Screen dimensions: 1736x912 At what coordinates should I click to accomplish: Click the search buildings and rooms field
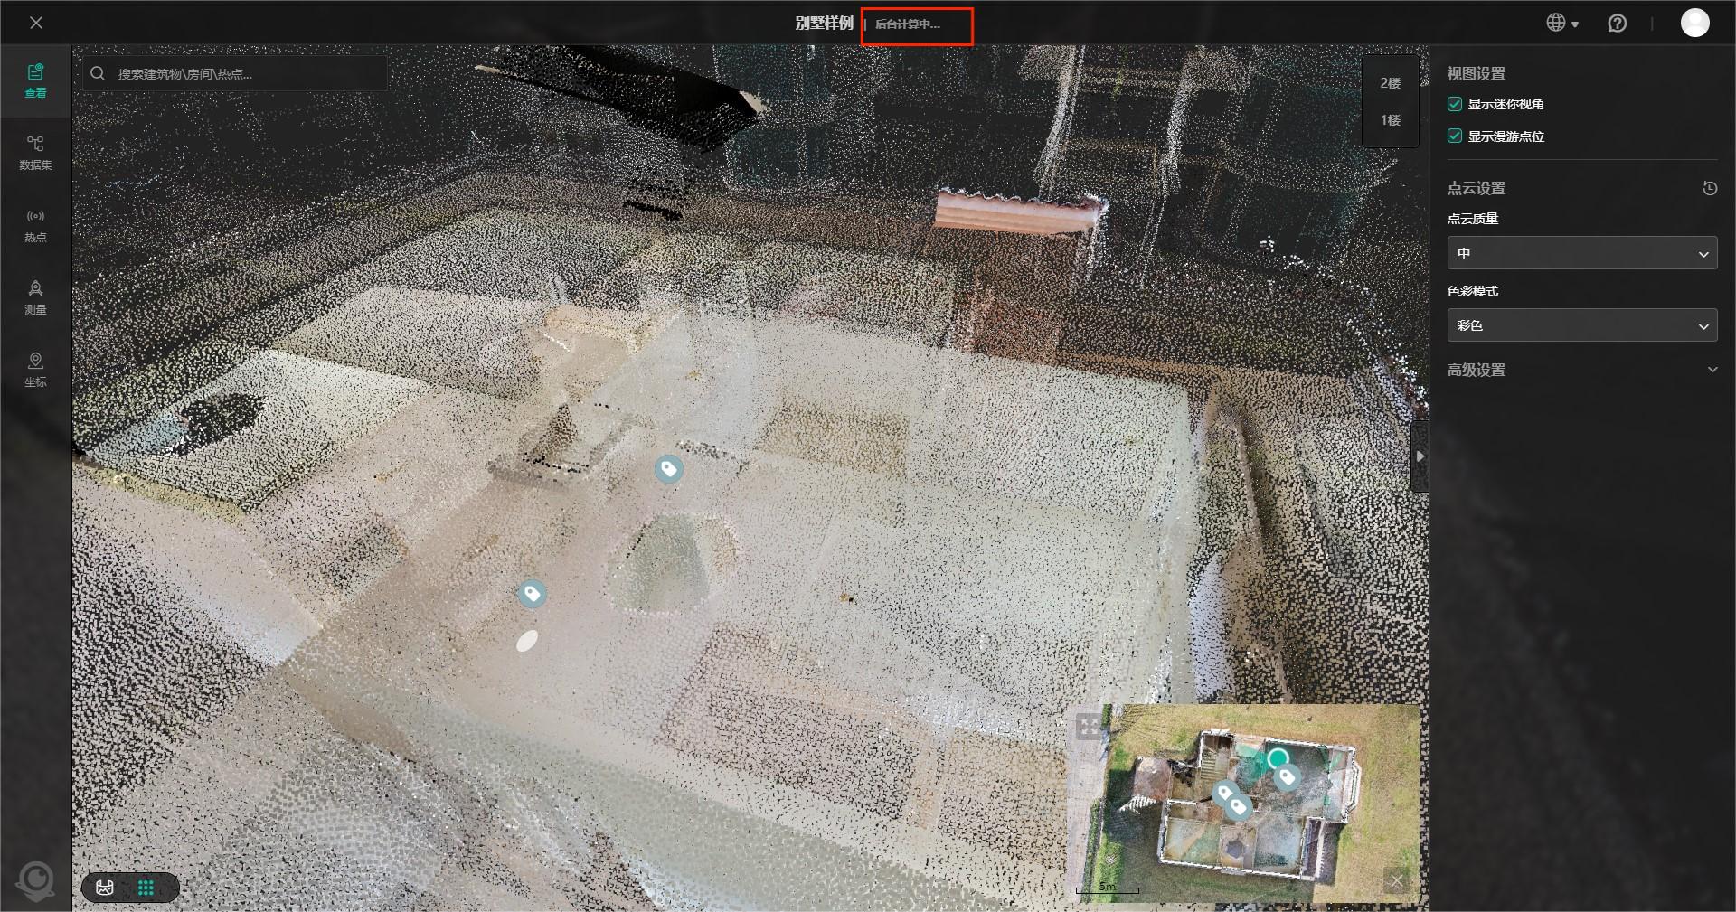[x=244, y=74]
